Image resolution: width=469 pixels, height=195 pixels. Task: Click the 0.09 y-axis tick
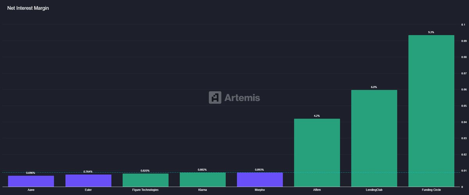463,41
